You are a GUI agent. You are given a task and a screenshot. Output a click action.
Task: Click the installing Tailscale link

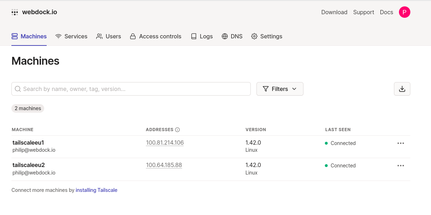[96, 190]
